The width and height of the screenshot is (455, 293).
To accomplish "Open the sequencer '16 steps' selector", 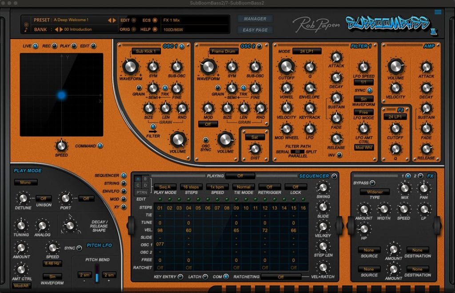I will 191,187.
